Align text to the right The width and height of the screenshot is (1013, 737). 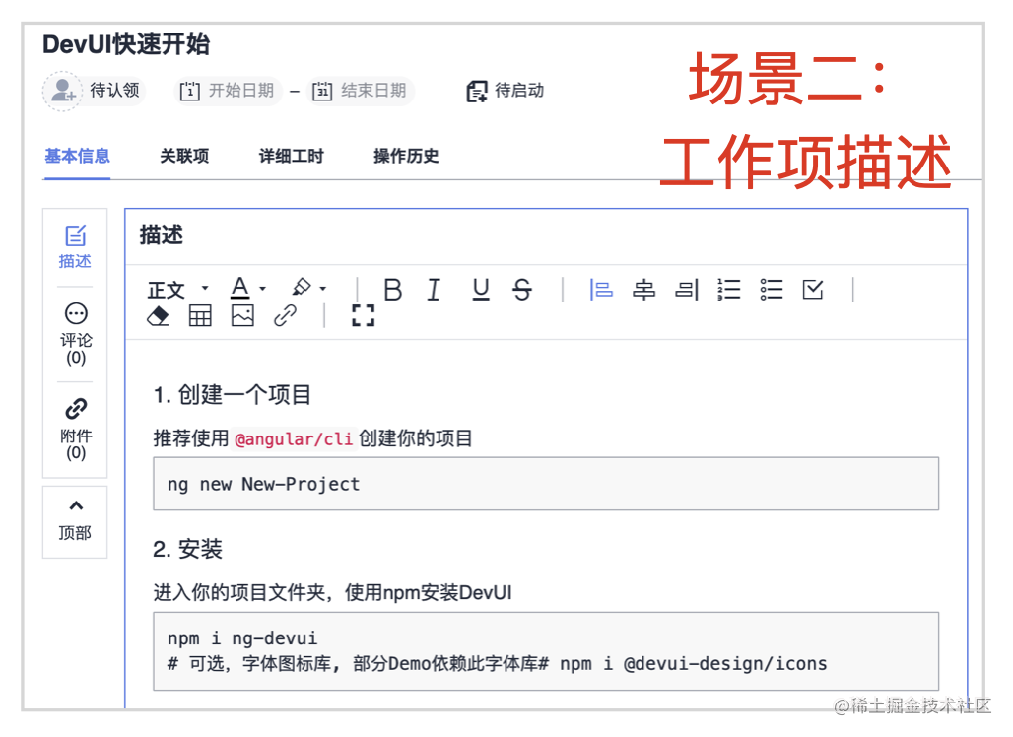(x=686, y=290)
